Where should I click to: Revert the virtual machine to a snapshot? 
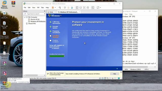68,8
